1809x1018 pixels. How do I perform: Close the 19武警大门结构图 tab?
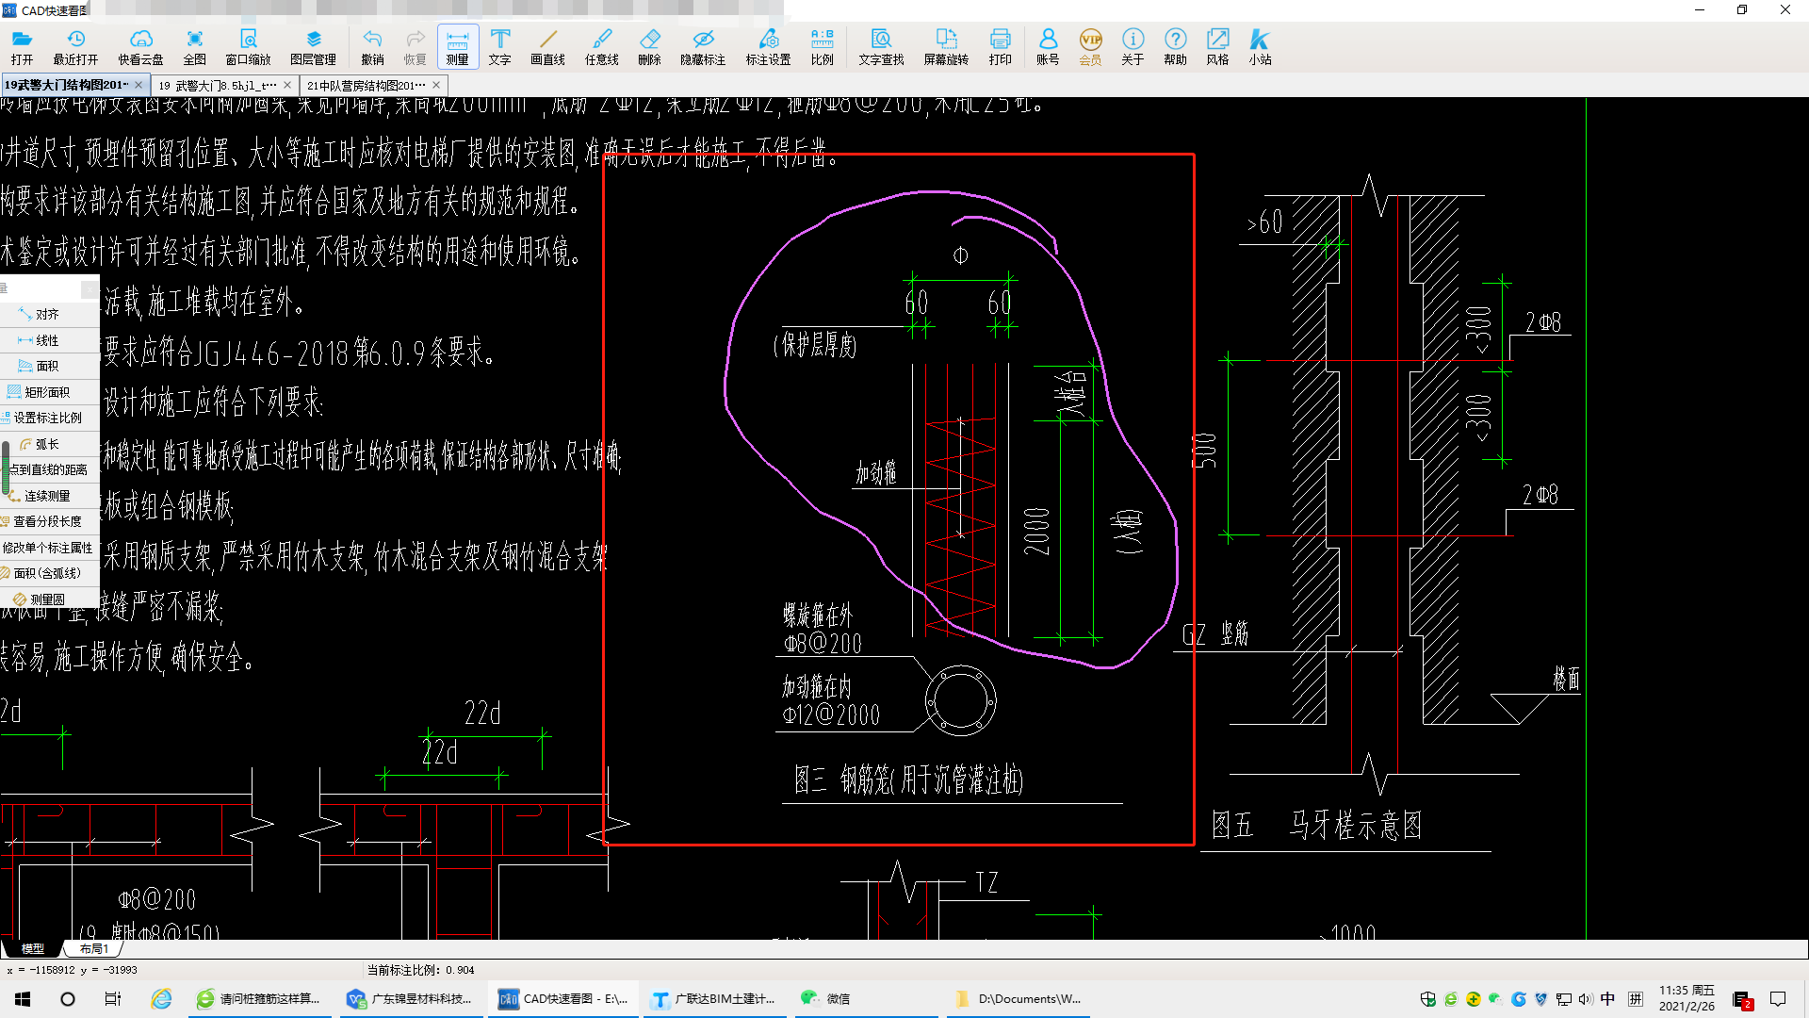point(139,85)
